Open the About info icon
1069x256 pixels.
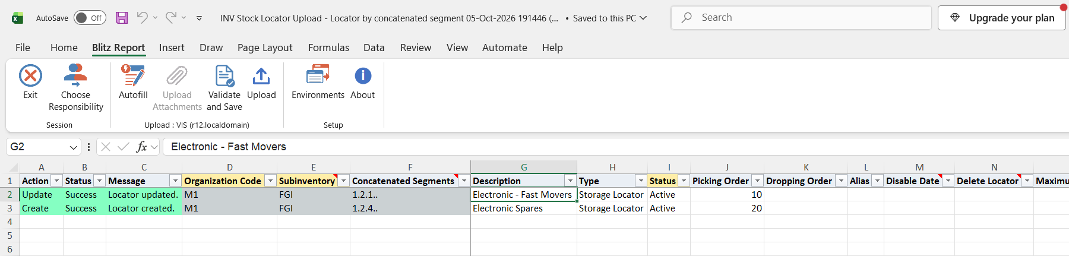[363, 76]
